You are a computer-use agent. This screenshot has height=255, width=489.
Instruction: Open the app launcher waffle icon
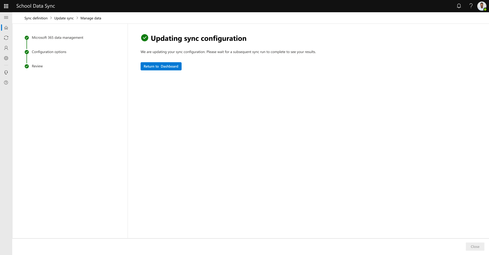(6, 6)
